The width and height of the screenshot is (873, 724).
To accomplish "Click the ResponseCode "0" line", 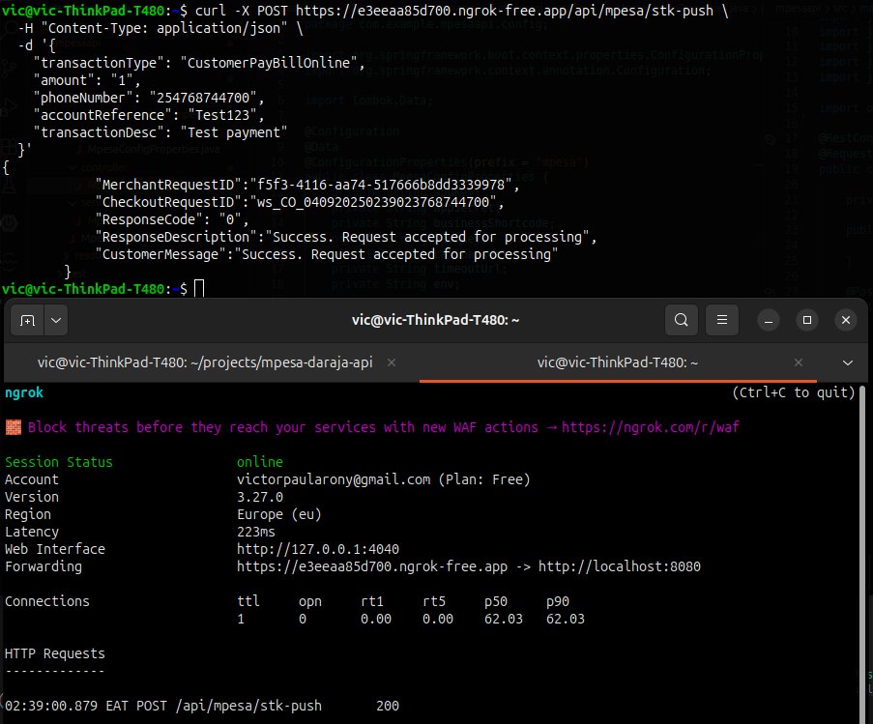I will (x=171, y=219).
